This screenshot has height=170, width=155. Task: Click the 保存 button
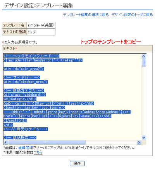[77, 163]
